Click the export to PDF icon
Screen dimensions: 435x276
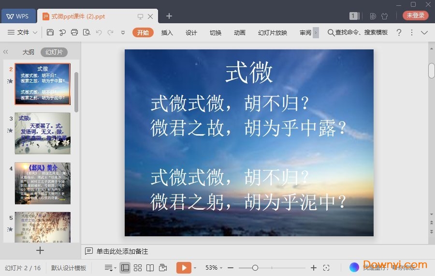pos(62,32)
